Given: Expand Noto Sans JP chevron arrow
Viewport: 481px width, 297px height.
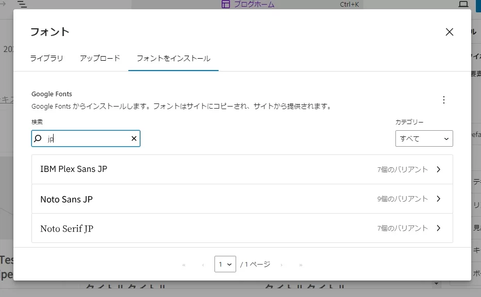Looking at the screenshot, I should click(438, 199).
